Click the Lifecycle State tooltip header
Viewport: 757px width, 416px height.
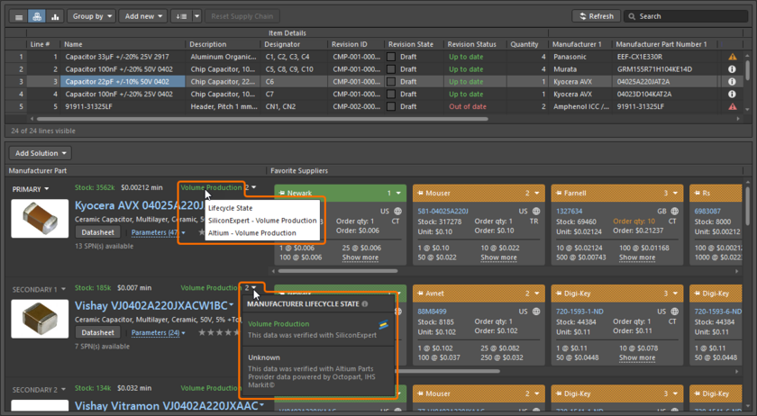pyautogui.click(x=231, y=209)
